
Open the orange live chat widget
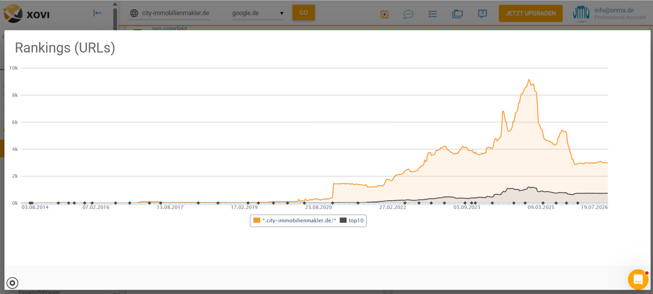[x=638, y=279]
